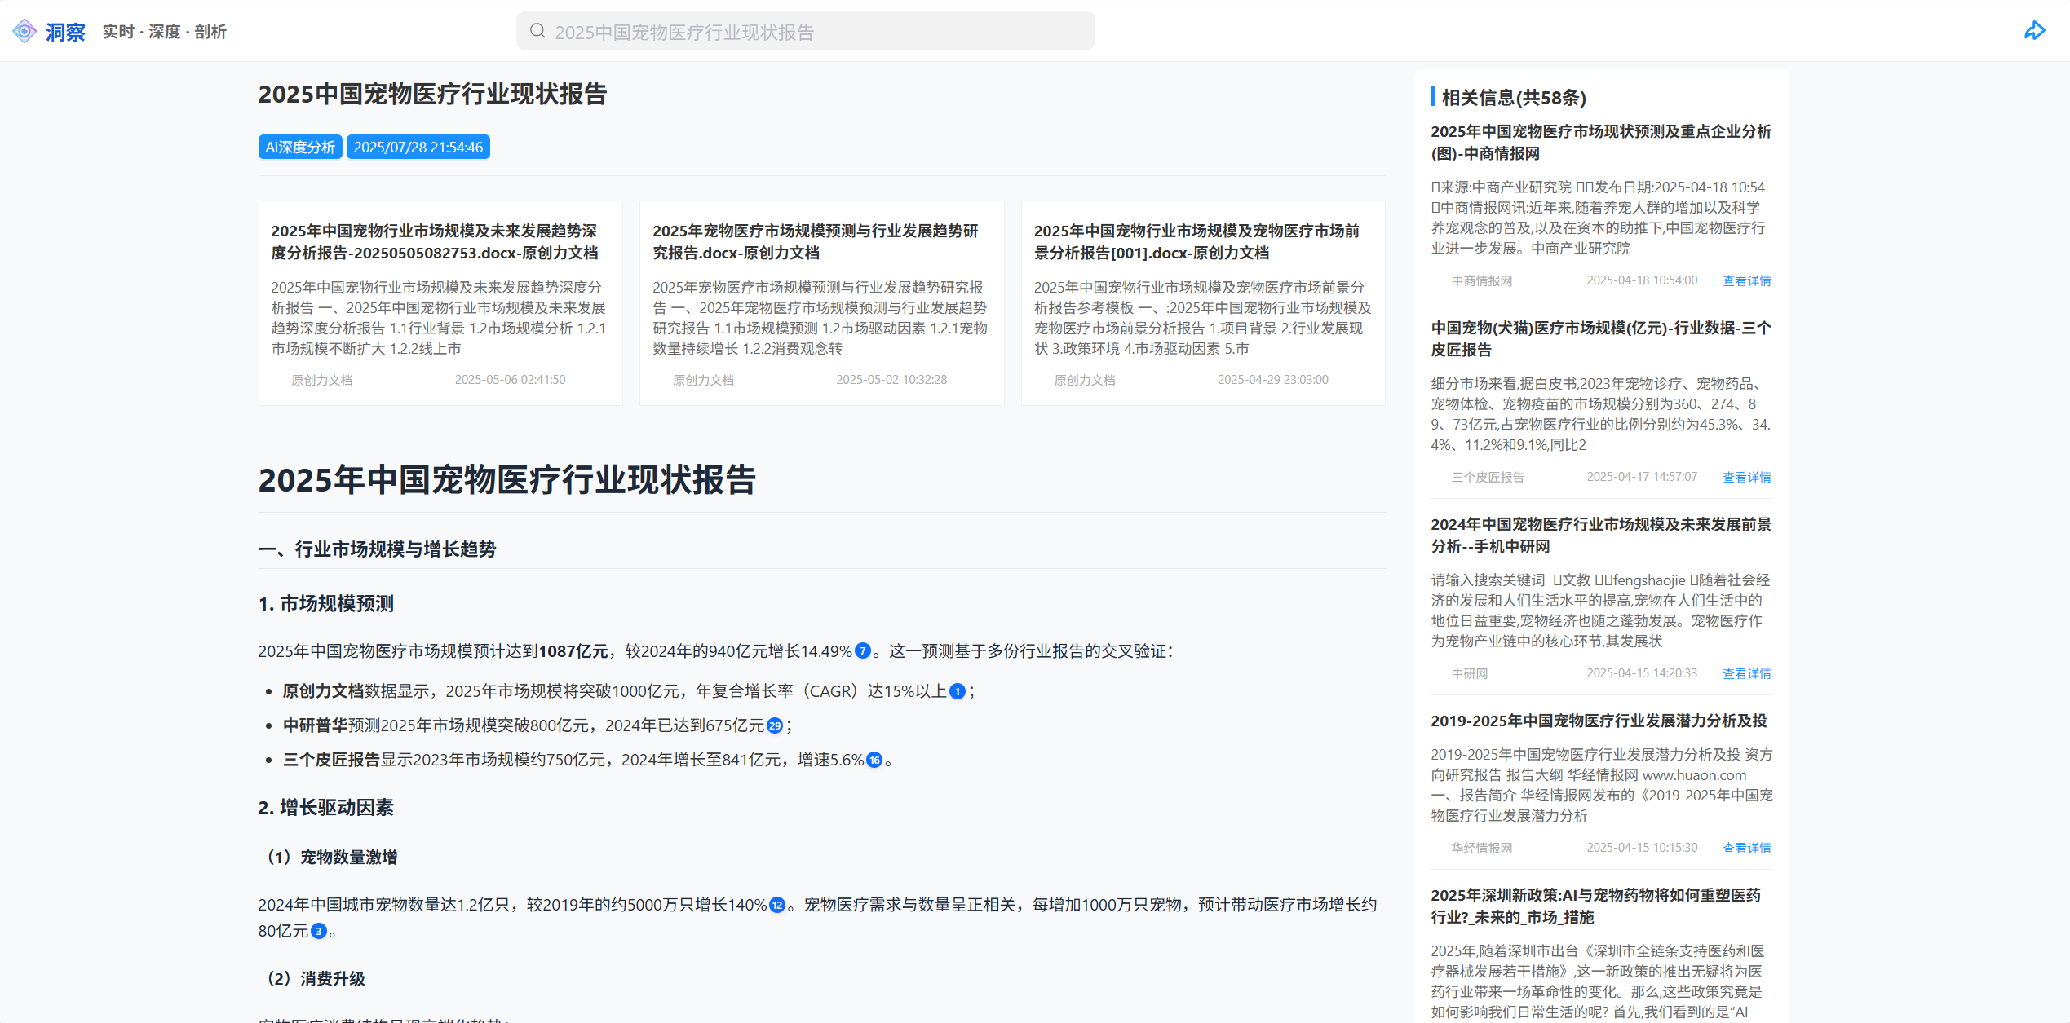Open citation badge 16 after 5.6%
Image resolution: width=2070 pixels, height=1023 pixels.
point(874,760)
